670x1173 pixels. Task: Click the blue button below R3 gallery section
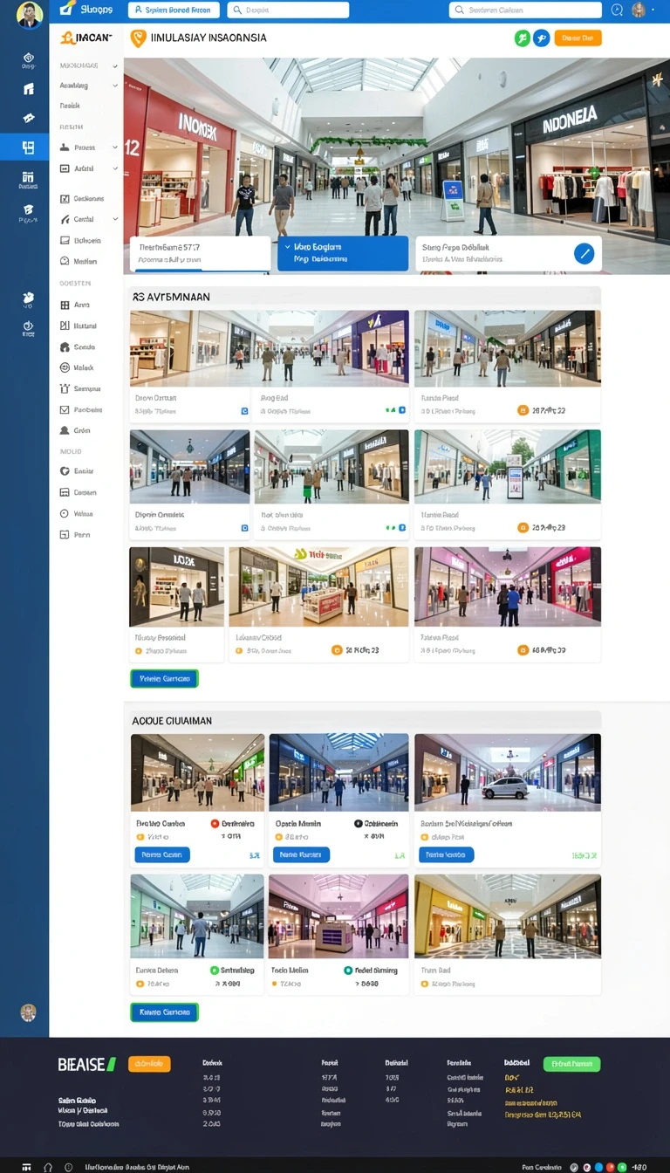(164, 678)
